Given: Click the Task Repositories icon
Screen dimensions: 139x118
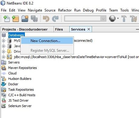Looking at the screenshot, I should (x=4, y=90).
